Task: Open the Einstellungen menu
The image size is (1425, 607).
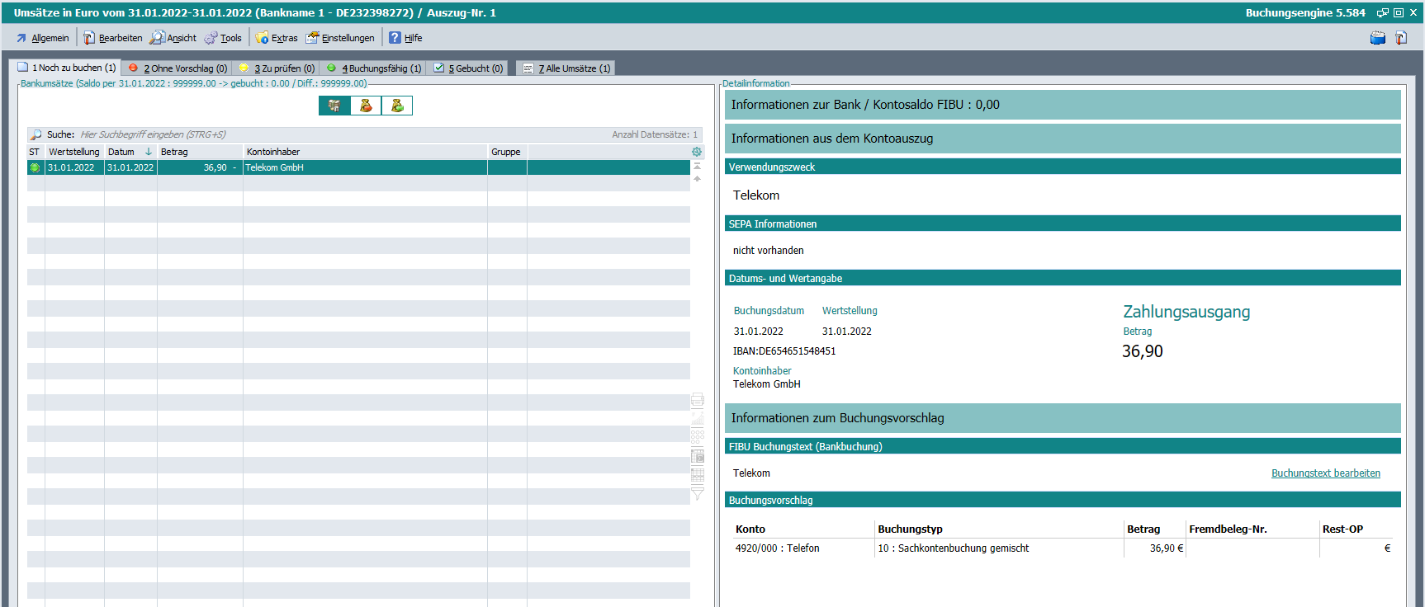Action: click(x=340, y=38)
